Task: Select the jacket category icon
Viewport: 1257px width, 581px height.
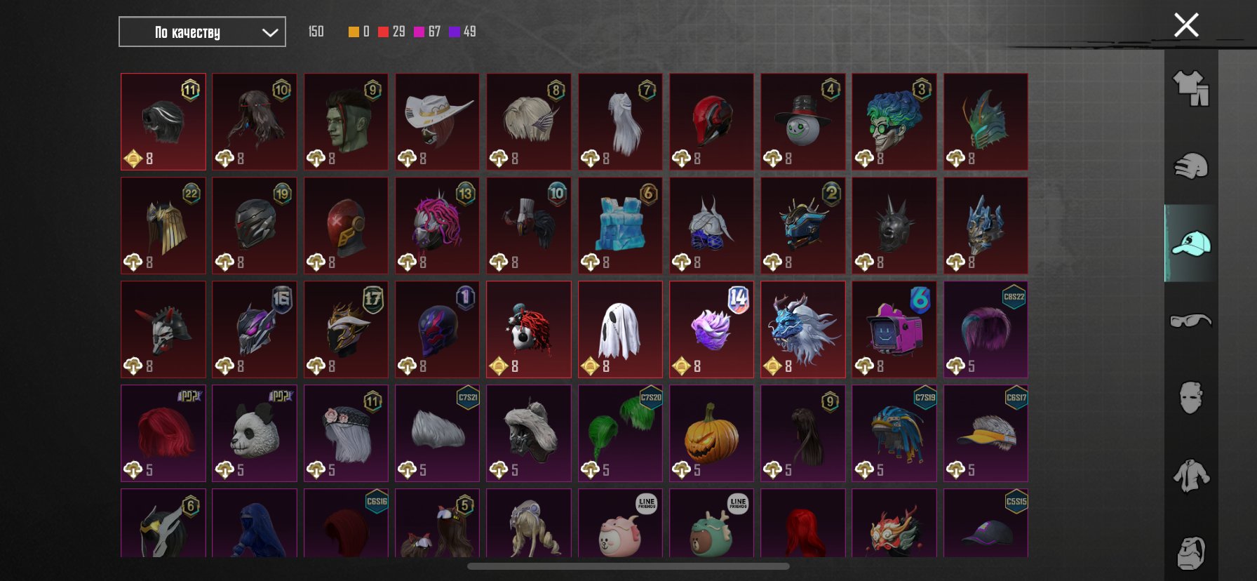Action: [x=1191, y=475]
